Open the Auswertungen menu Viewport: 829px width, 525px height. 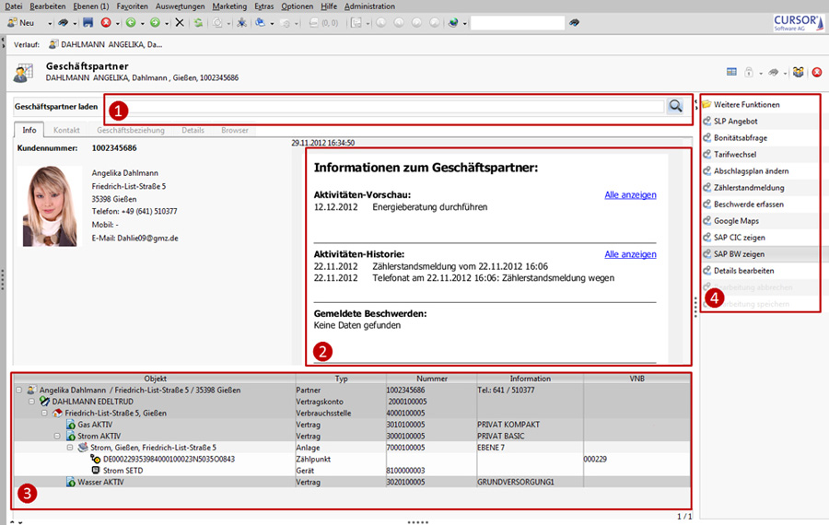[x=181, y=6]
